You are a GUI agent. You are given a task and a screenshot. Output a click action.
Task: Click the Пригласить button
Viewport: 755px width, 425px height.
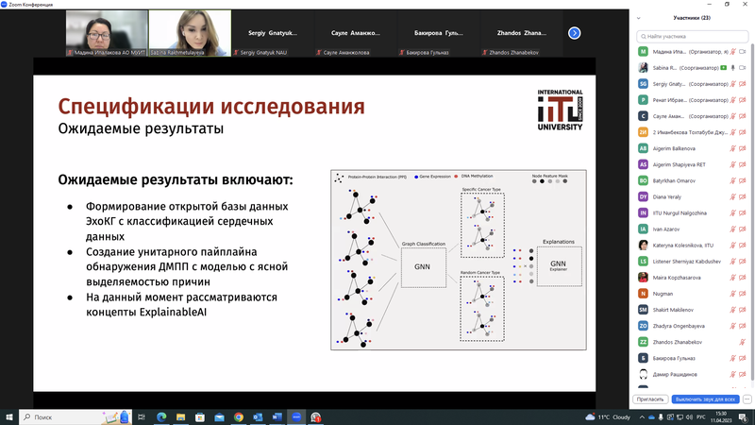650,399
